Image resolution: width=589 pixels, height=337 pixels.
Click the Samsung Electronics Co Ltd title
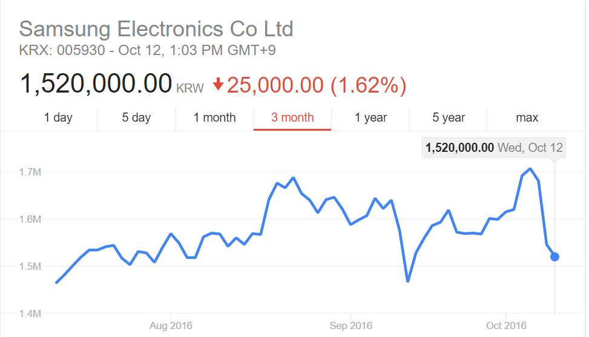(156, 28)
